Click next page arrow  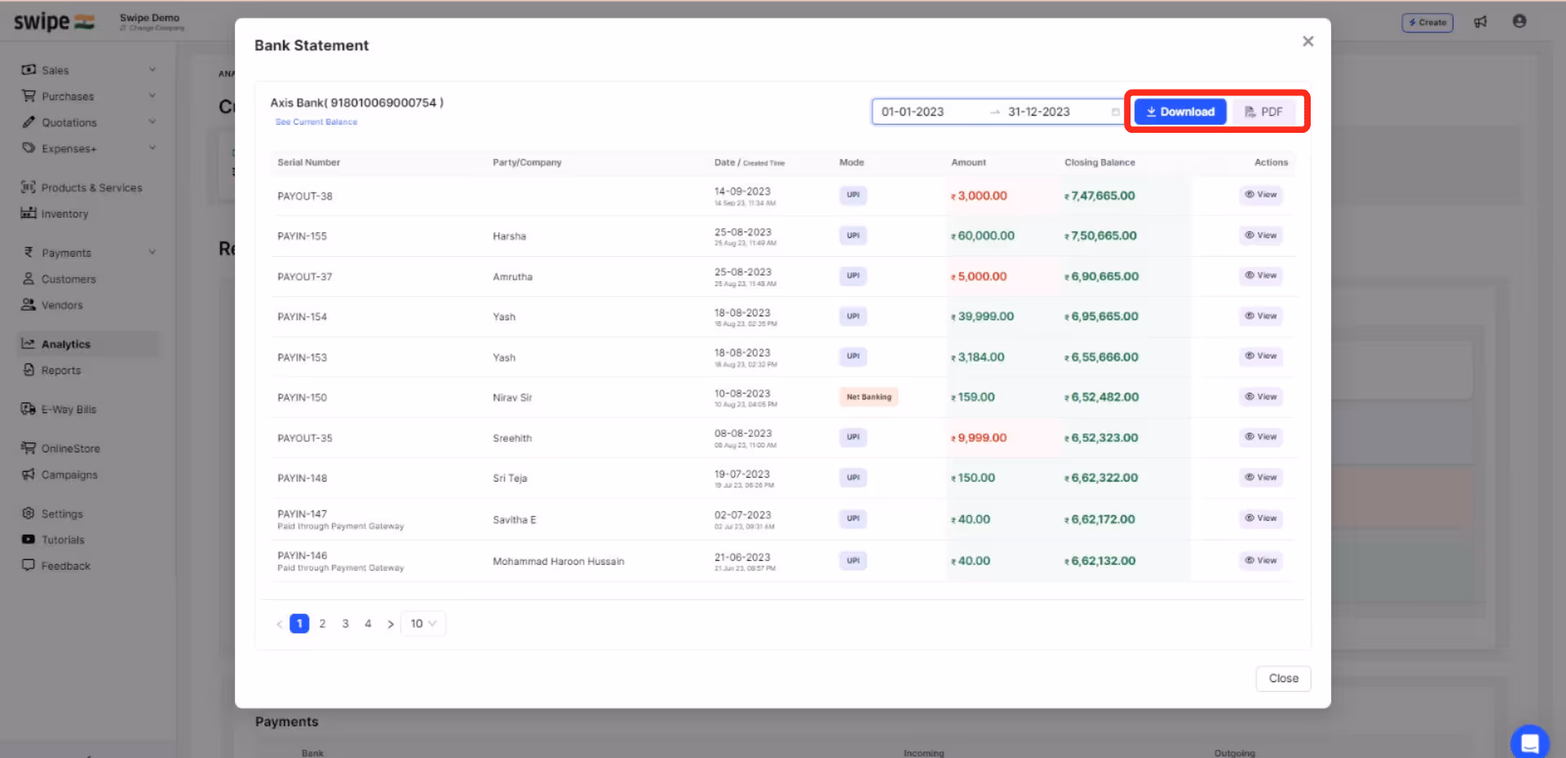click(391, 624)
